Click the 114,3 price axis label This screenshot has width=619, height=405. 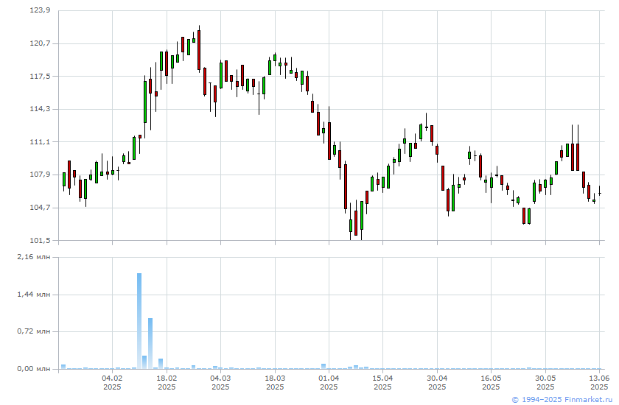pos(41,109)
